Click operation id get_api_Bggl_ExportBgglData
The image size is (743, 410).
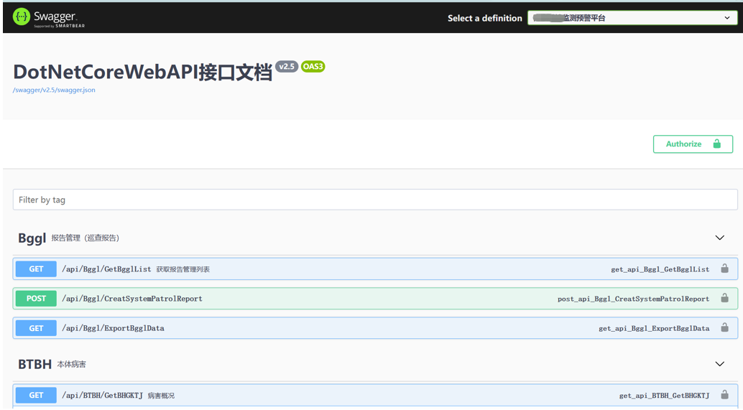(654, 328)
